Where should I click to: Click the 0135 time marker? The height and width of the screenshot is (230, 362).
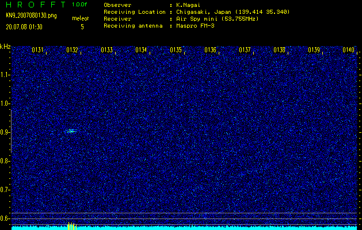pyautogui.click(x=176, y=50)
